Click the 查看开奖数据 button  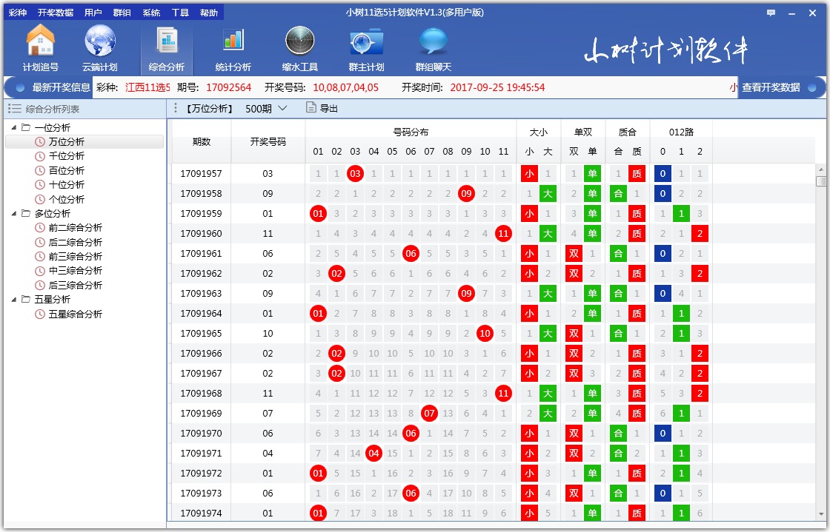coord(773,87)
